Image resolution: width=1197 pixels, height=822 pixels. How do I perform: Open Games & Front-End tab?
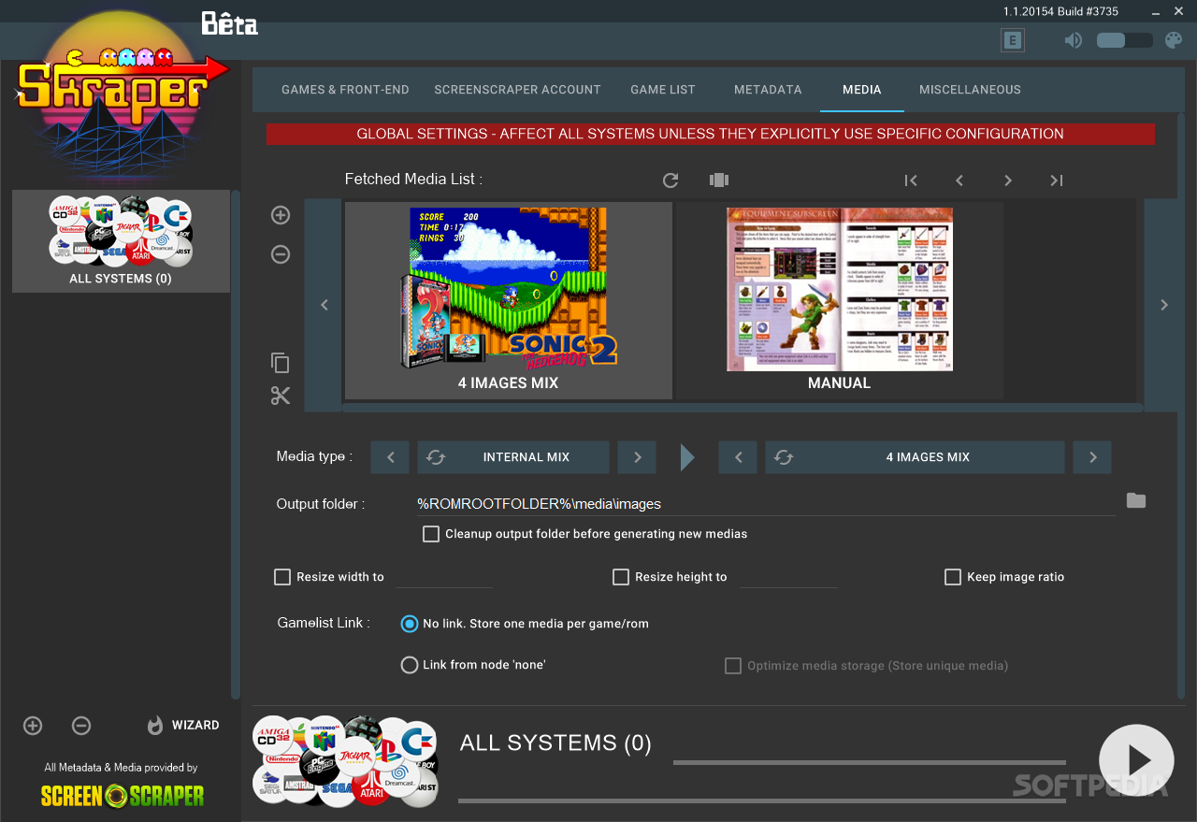tap(345, 90)
